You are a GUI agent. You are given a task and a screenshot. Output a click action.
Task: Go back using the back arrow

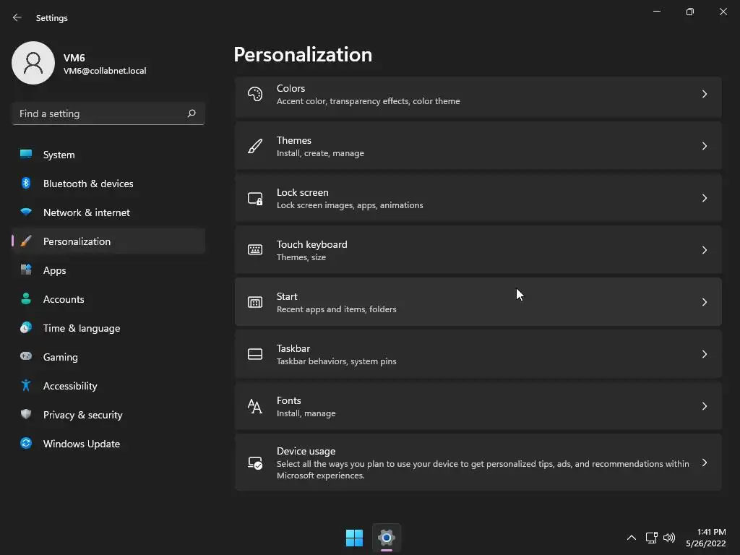click(x=17, y=17)
